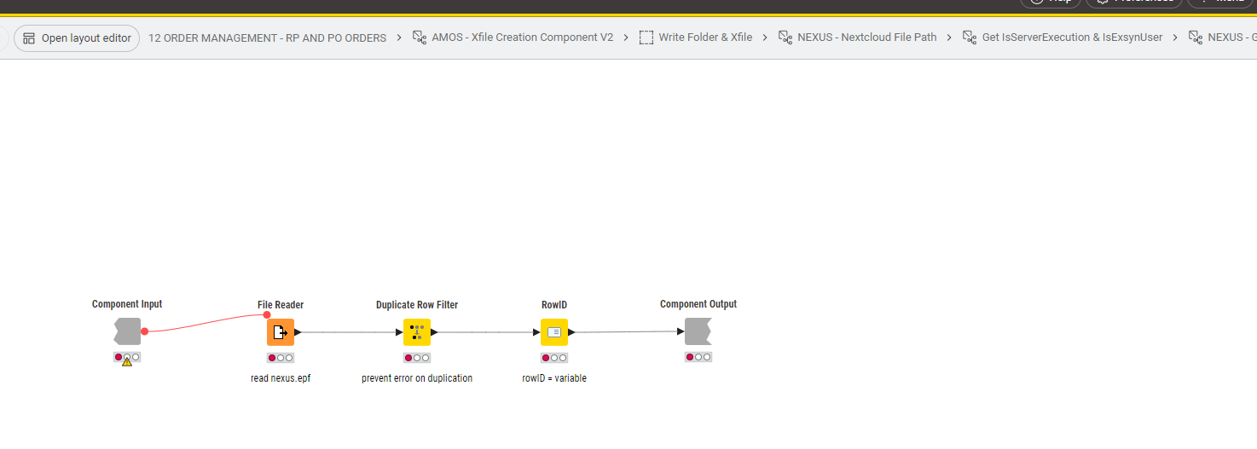Click the Component Input warning triangle
The width and height of the screenshot is (1257, 449).
click(127, 362)
